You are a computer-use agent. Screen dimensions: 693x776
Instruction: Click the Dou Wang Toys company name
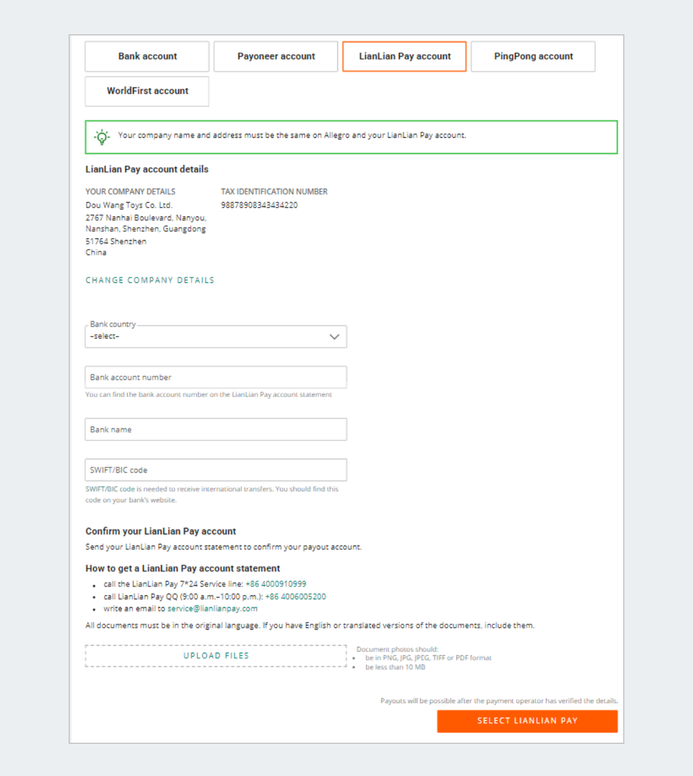tap(129, 205)
